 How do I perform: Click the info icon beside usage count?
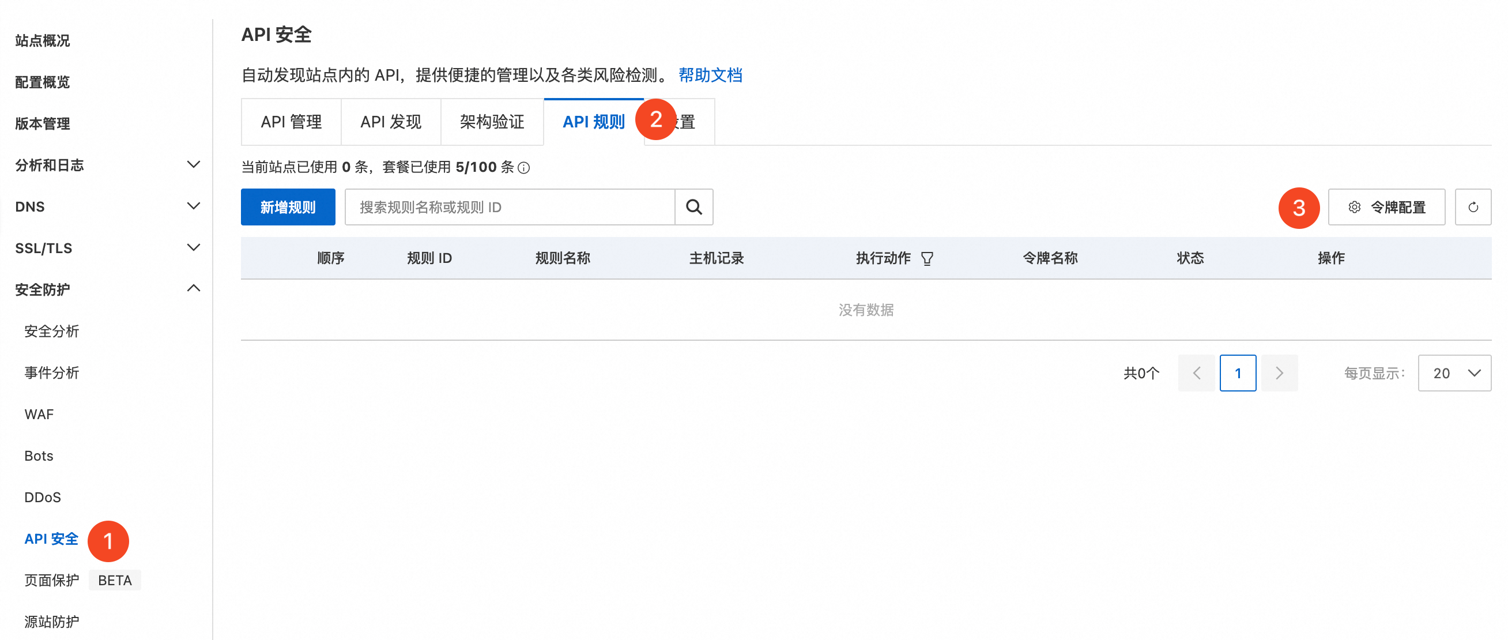pyautogui.click(x=524, y=168)
